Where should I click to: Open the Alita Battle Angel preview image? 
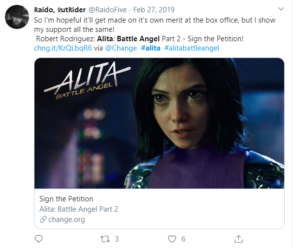coord(159,123)
